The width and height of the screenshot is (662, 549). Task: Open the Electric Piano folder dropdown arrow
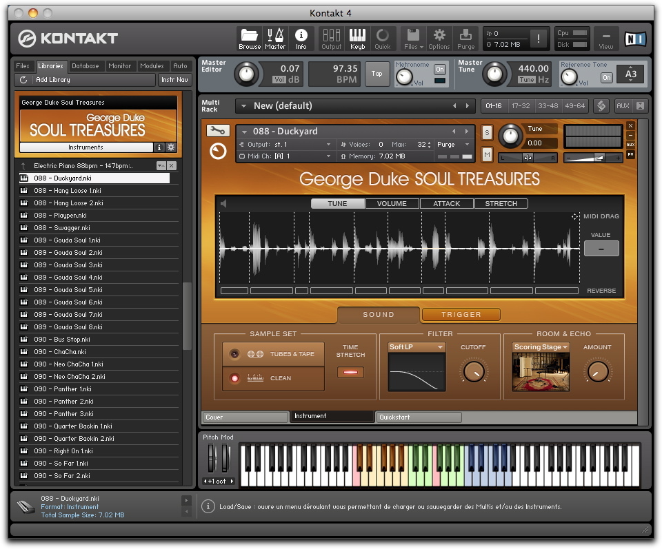click(161, 166)
